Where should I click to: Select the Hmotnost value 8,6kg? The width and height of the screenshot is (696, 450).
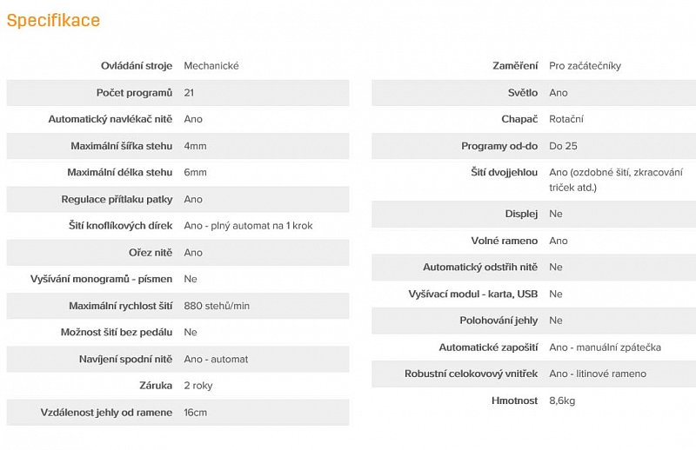[562, 400]
